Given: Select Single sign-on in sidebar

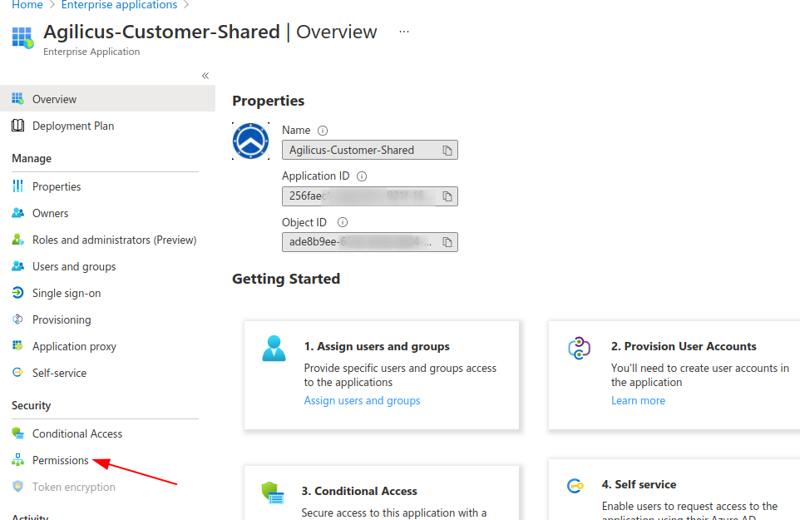Looking at the screenshot, I should click(67, 293).
